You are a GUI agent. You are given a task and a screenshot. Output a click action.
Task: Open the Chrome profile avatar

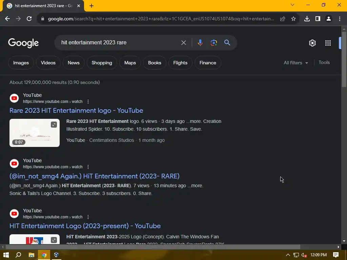click(x=329, y=19)
